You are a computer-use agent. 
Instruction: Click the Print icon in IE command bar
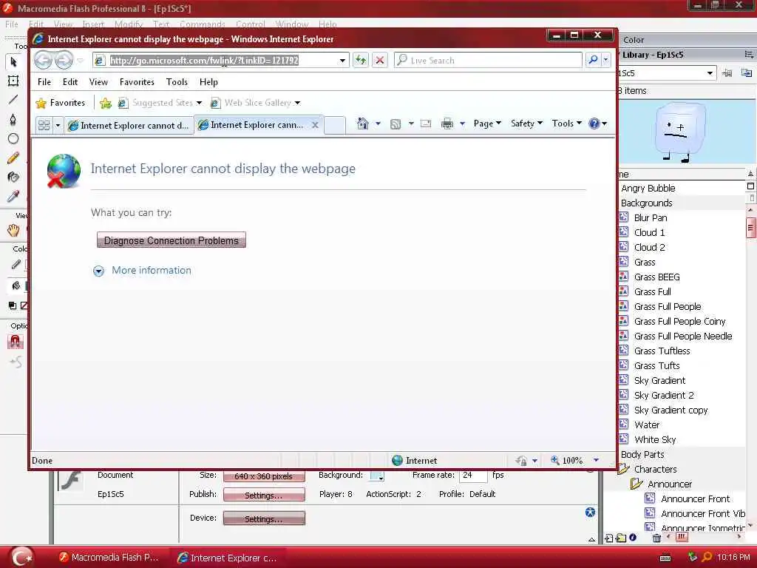click(447, 124)
